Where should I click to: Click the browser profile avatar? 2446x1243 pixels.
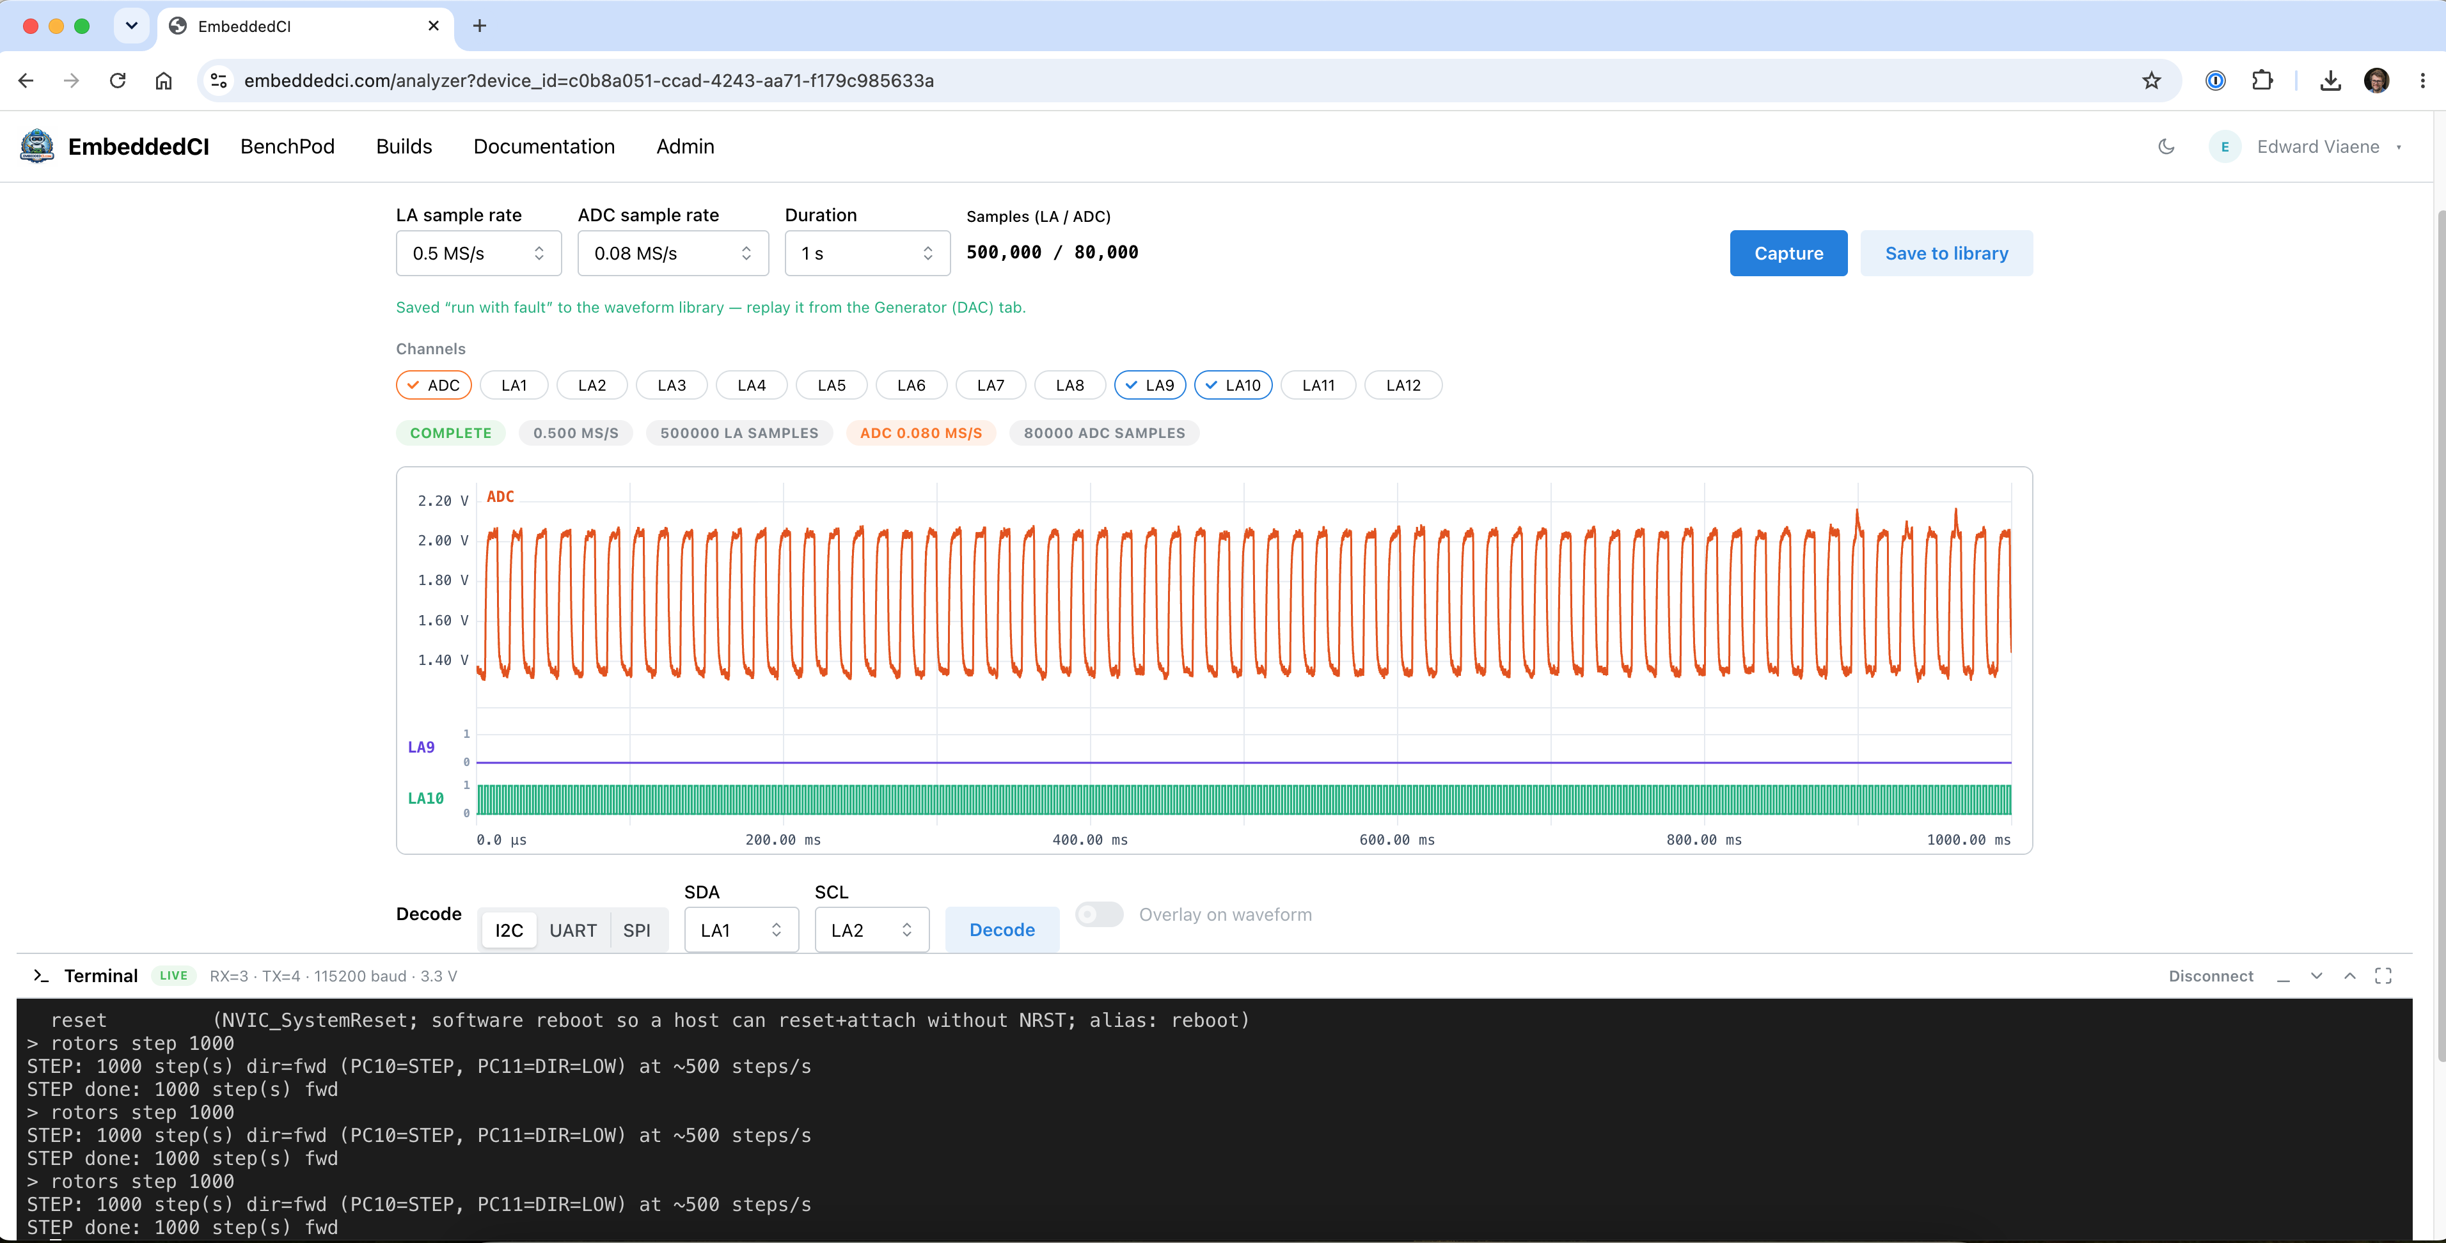(2377, 81)
